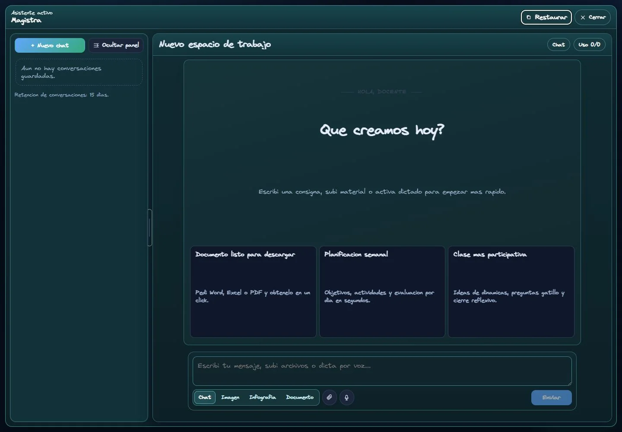Click the sidebar resize handle divider

pyautogui.click(x=150, y=228)
